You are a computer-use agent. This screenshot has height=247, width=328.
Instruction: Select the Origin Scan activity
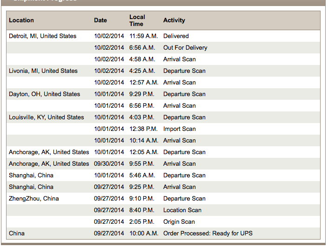point(179,222)
